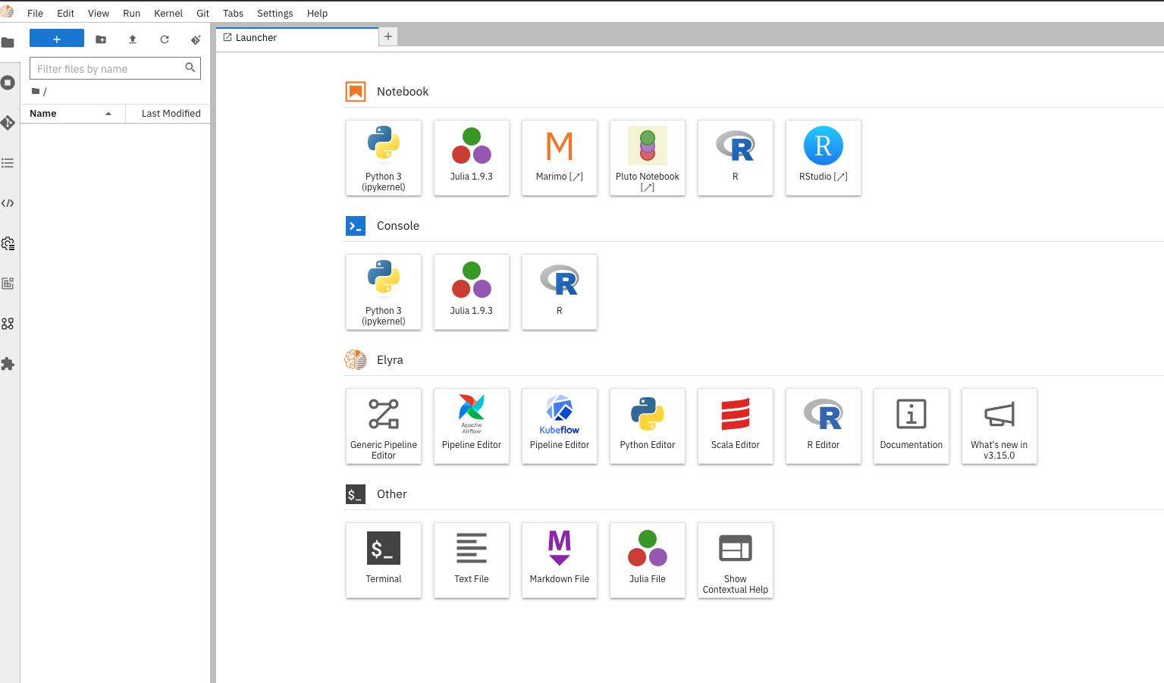Open Git sidebar panel
The image size is (1164, 683).
[8, 123]
